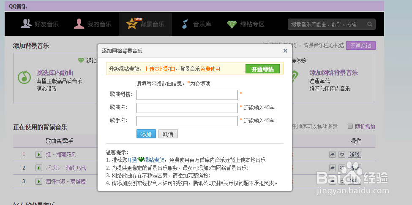This screenshot has width=412, height=205.
Task: Click the 歌手名 input field
Action: point(187,121)
